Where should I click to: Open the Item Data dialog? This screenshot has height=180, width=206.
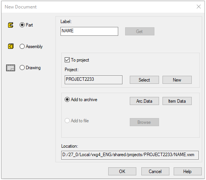click(x=177, y=101)
